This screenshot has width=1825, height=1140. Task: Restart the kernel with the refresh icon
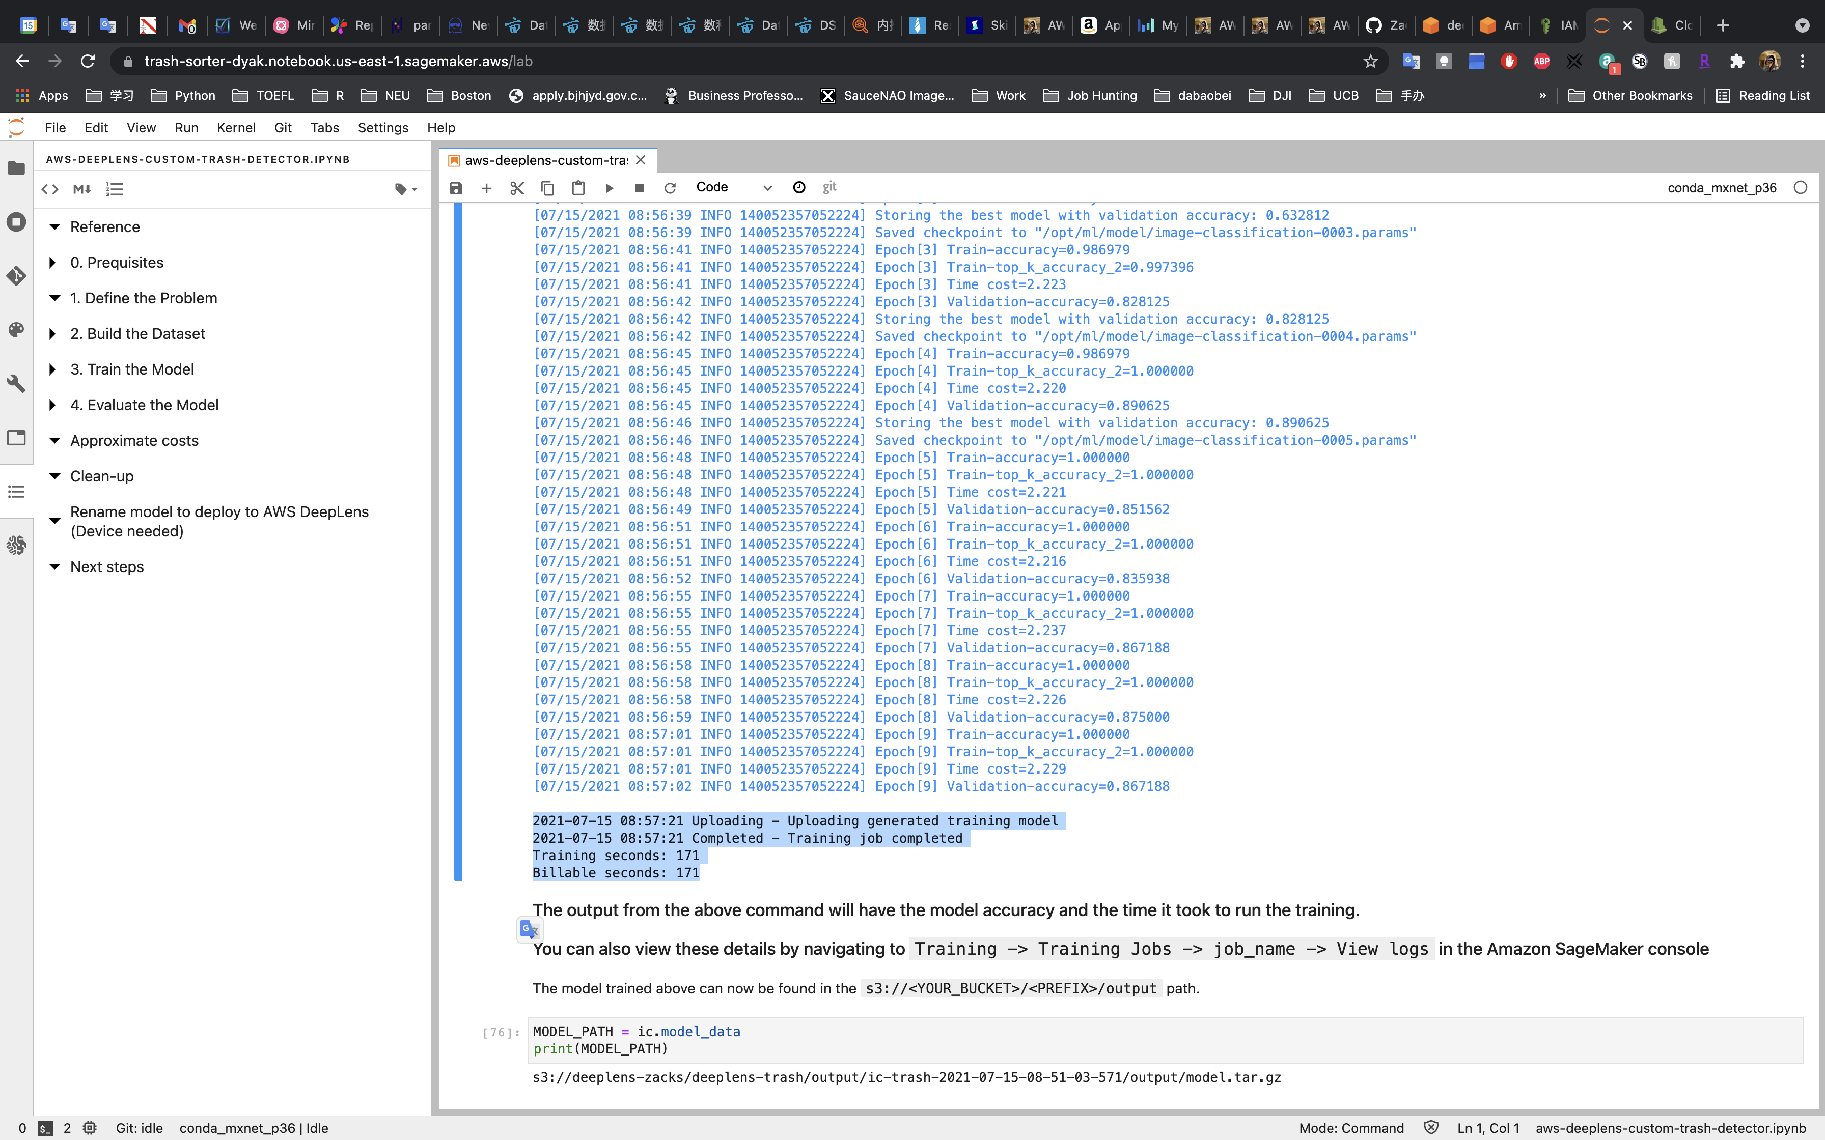coord(670,188)
